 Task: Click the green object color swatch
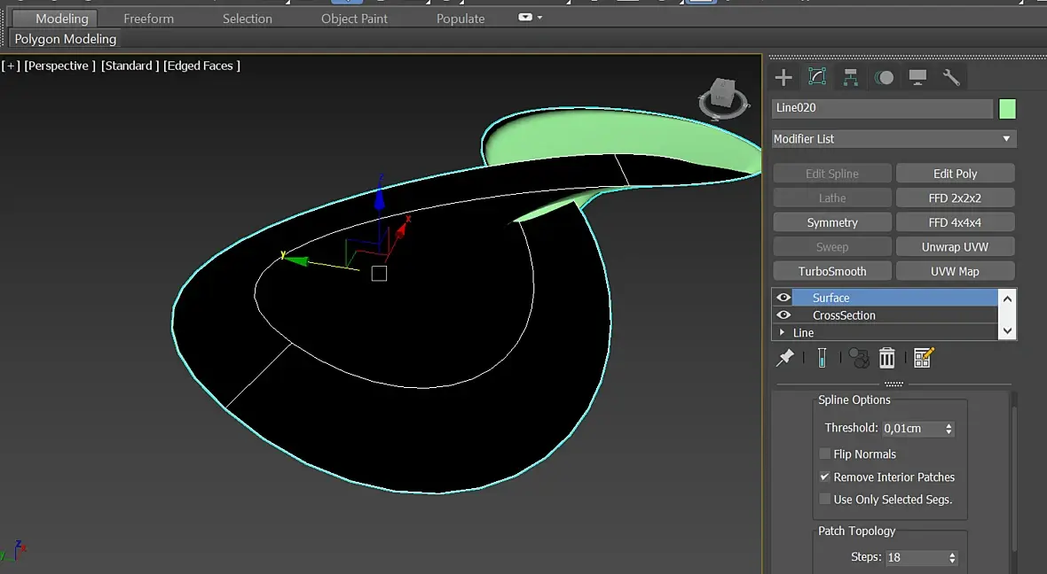point(1007,109)
